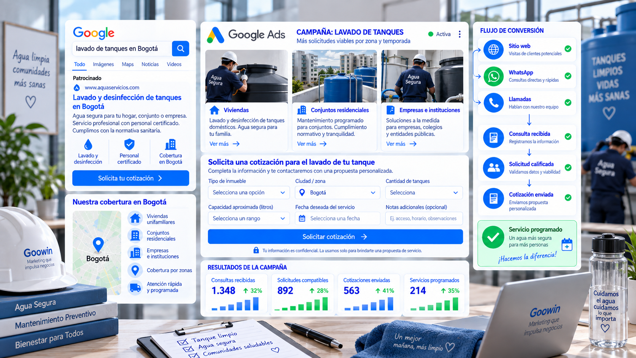Image resolution: width=636 pixels, height=358 pixels.
Task: Click the Personal certificado shield icon
Action: [x=129, y=144]
